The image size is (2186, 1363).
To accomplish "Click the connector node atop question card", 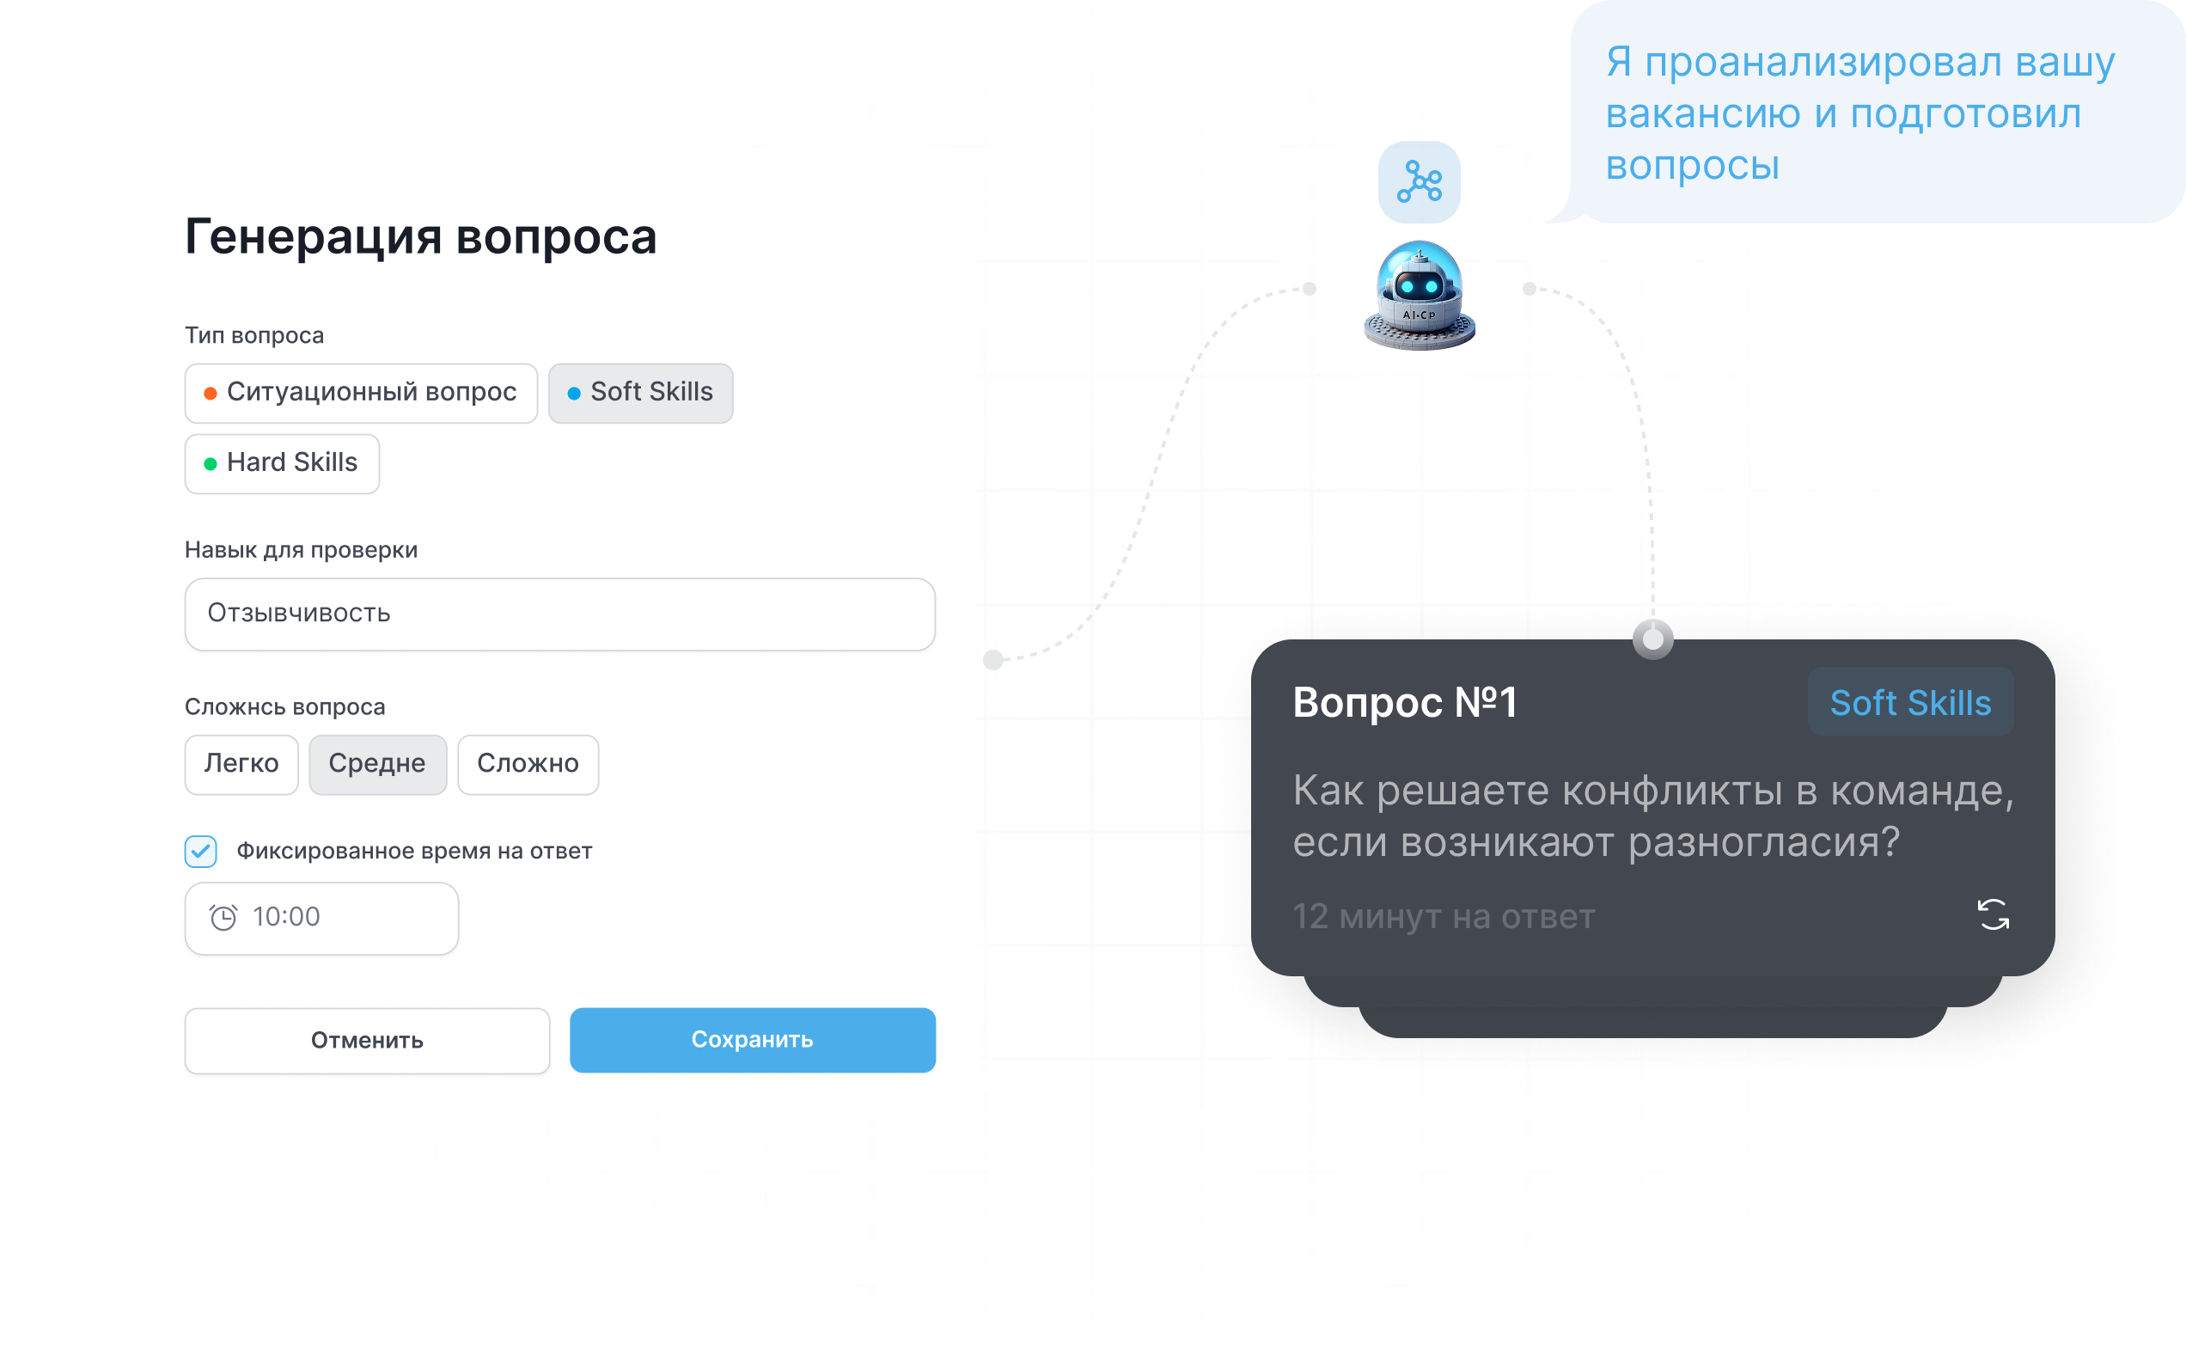I will pos(1652,639).
